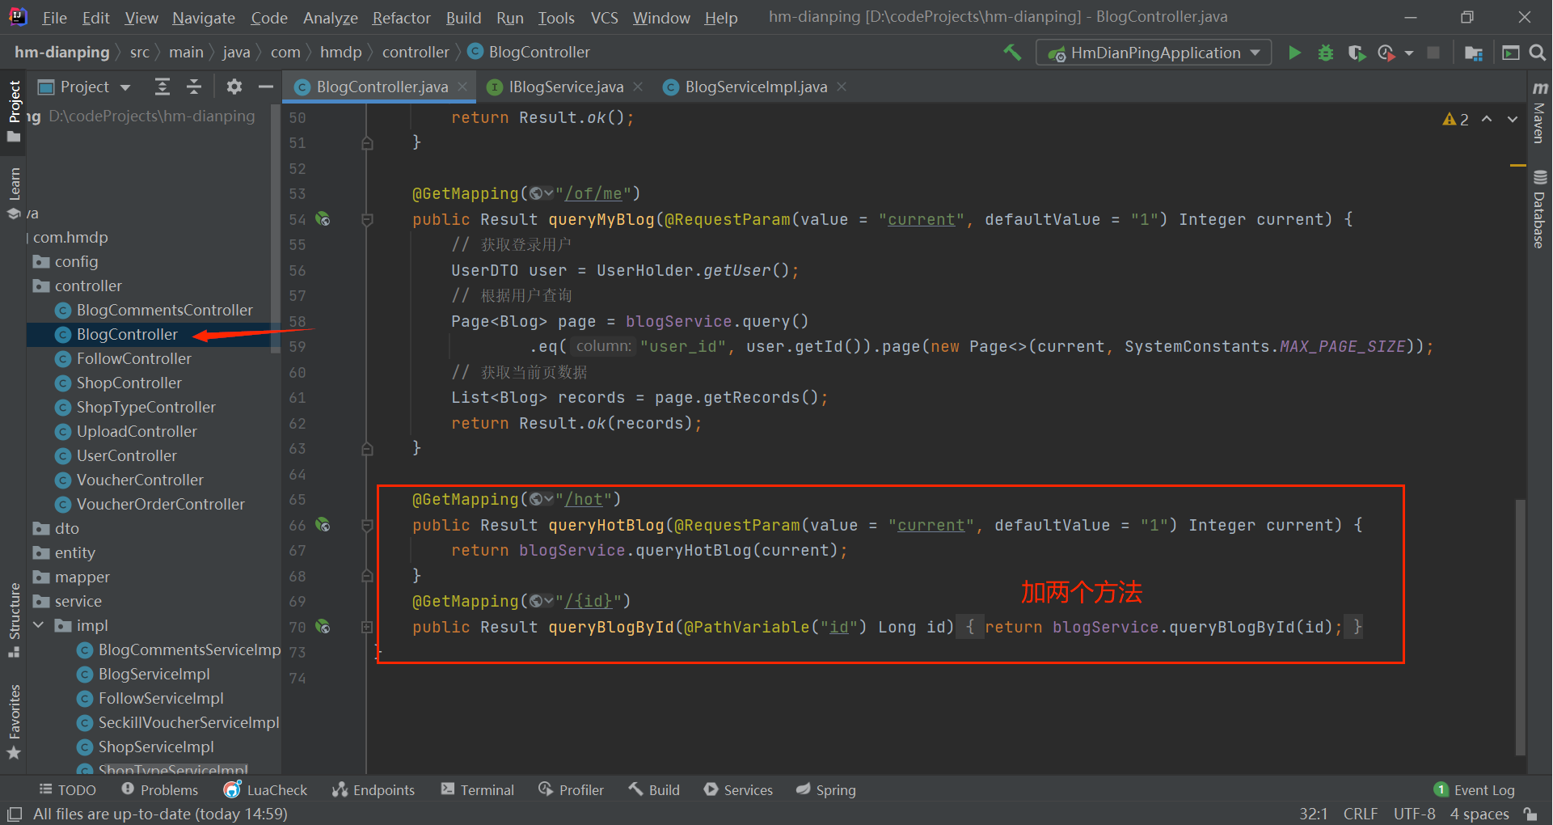Open URL mapping dropdown beside /of/me
The width and height of the screenshot is (1553, 825).
pyautogui.click(x=542, y=193)
